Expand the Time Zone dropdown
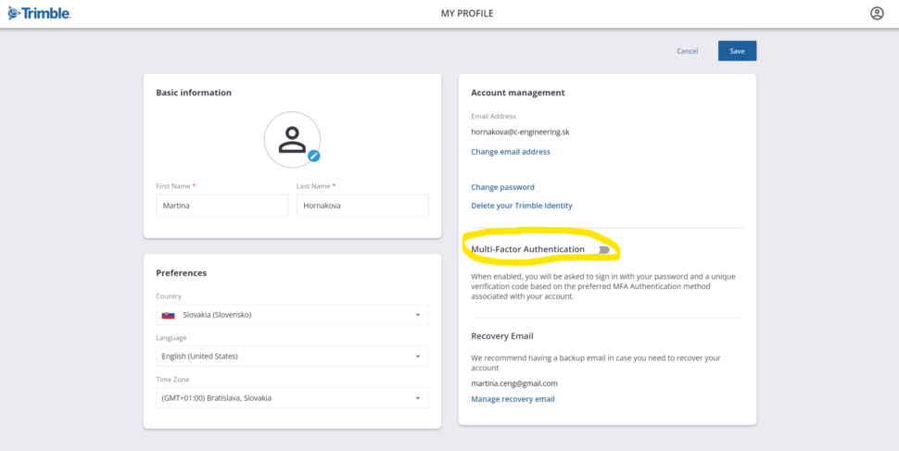 (292, 397)
